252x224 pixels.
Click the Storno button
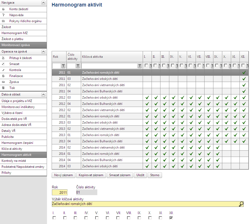(x=155, y=175)
